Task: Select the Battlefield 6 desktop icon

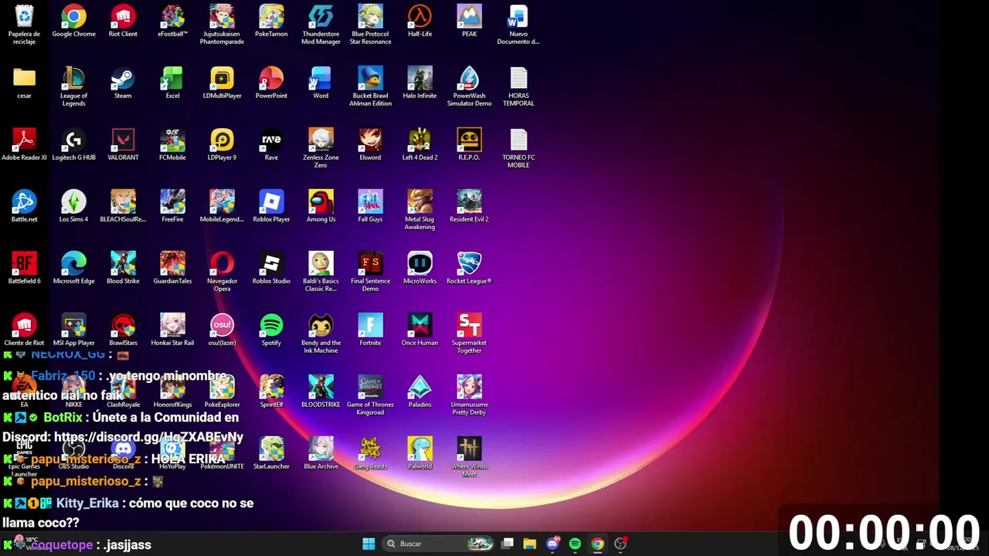Action: 24,269
